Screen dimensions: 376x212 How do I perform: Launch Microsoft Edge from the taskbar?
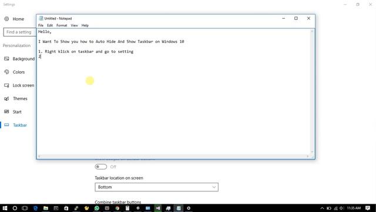35,208
